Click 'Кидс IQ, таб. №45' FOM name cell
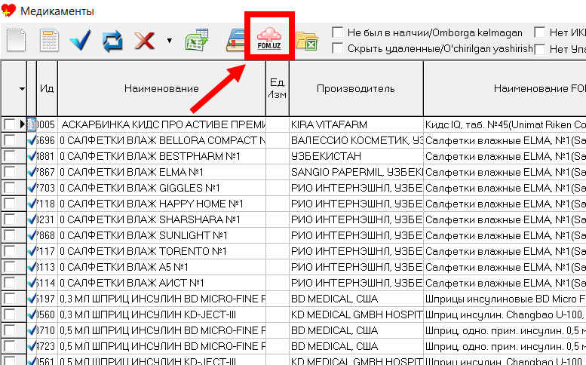The image size is (586, 365). (505, 124)
